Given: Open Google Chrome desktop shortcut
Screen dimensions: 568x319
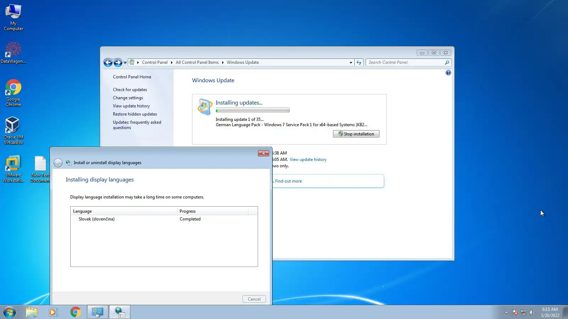Looking at the screenshot, I should (13, 93).
